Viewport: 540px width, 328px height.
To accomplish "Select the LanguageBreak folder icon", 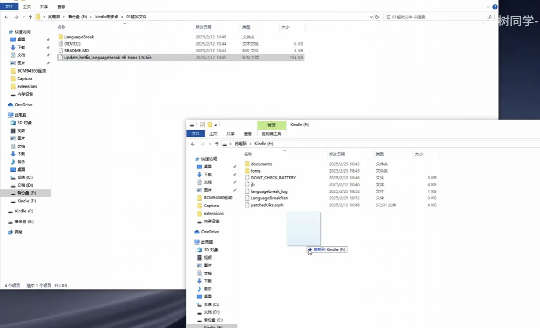I will pos(61,37).
